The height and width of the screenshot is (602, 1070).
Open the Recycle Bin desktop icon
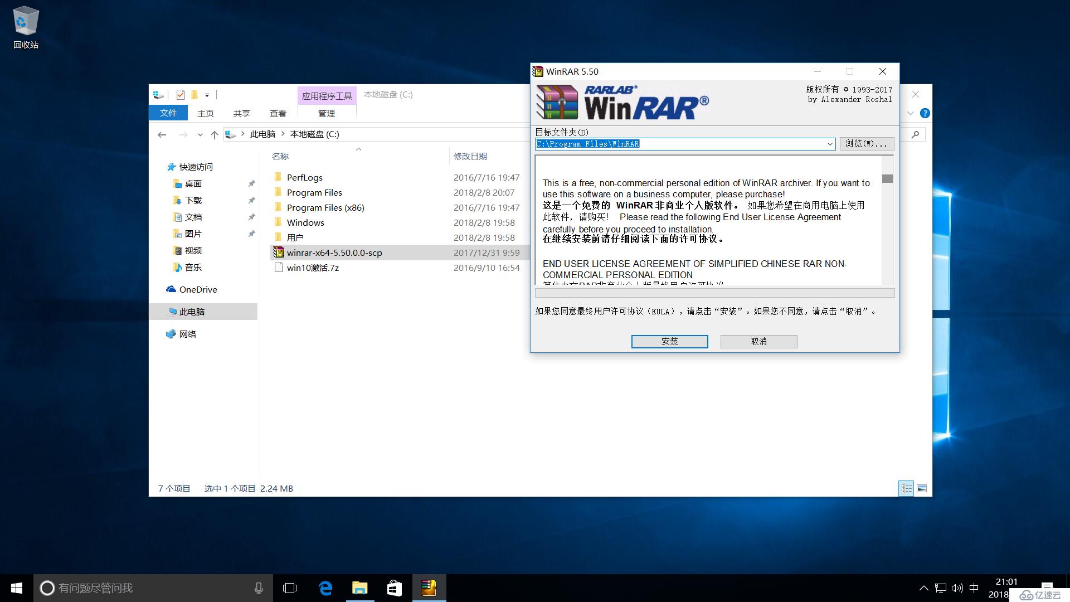[26, 28]
